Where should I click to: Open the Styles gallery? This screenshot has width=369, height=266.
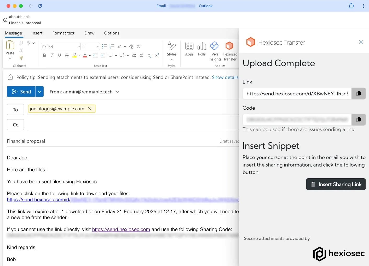tap(172, 51)
